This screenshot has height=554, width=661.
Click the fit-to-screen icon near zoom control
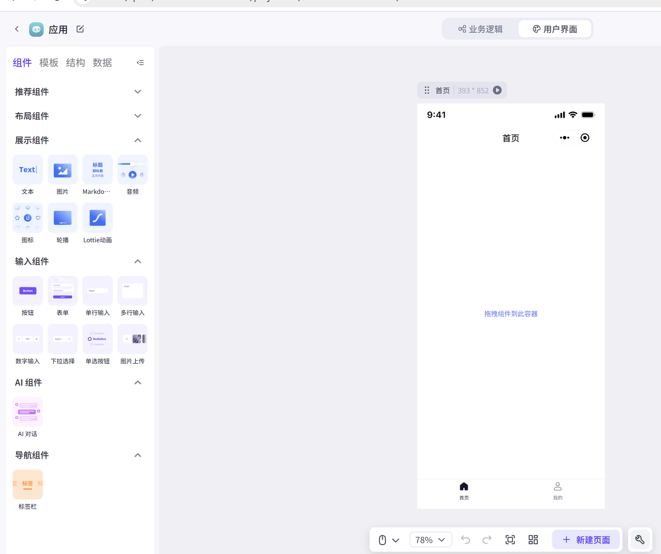(x=510, y=539)
